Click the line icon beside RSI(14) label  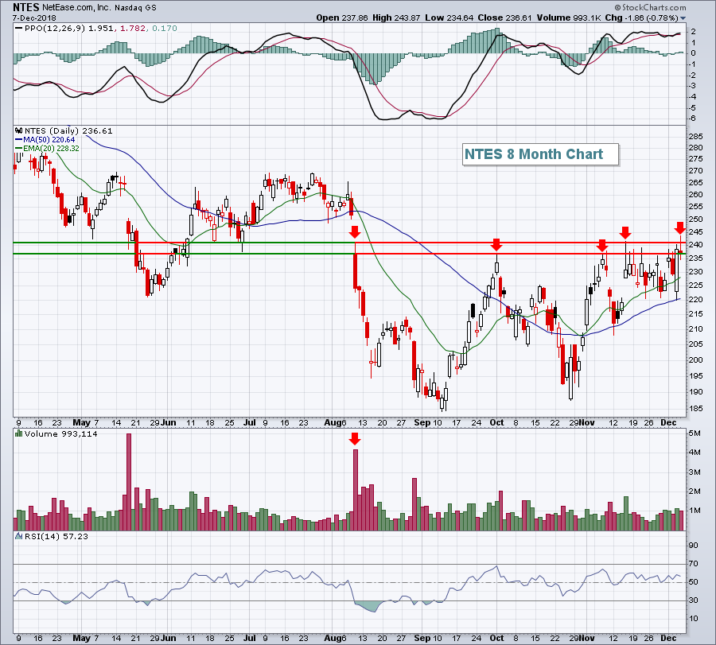(19, 536)
